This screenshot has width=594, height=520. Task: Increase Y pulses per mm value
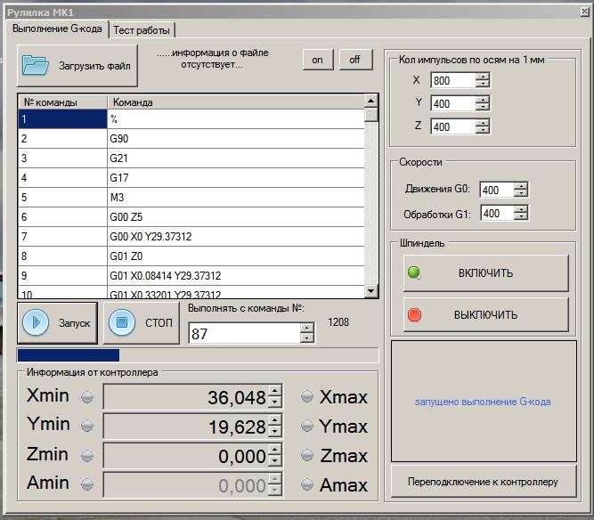coord(483,100)
